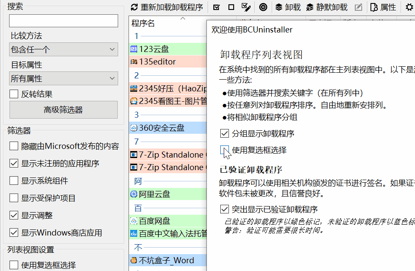Toggle the 反转结果 checkbox
The image size is (415, 271).
click(x=14, y=94)
